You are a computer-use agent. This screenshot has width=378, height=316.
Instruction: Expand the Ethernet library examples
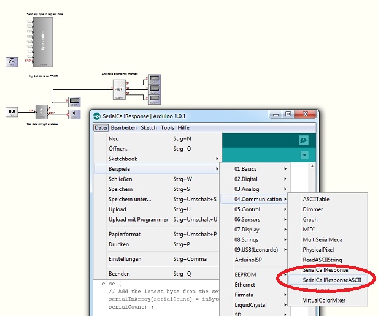pyautogui.click(x=255, y=285)
